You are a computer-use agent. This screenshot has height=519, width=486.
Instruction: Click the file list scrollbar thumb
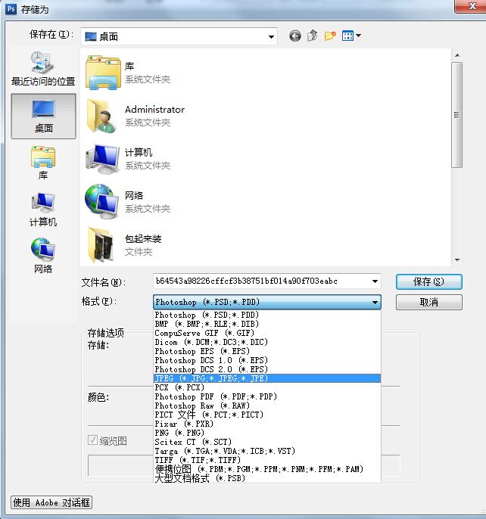click(456, 115)
